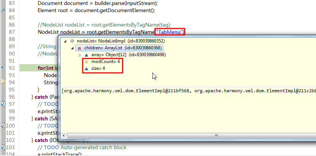The height and width of the screenshot is (156, 316).
Task: Click the 'catch' keyword on line 96
Action: pos(41,97)
